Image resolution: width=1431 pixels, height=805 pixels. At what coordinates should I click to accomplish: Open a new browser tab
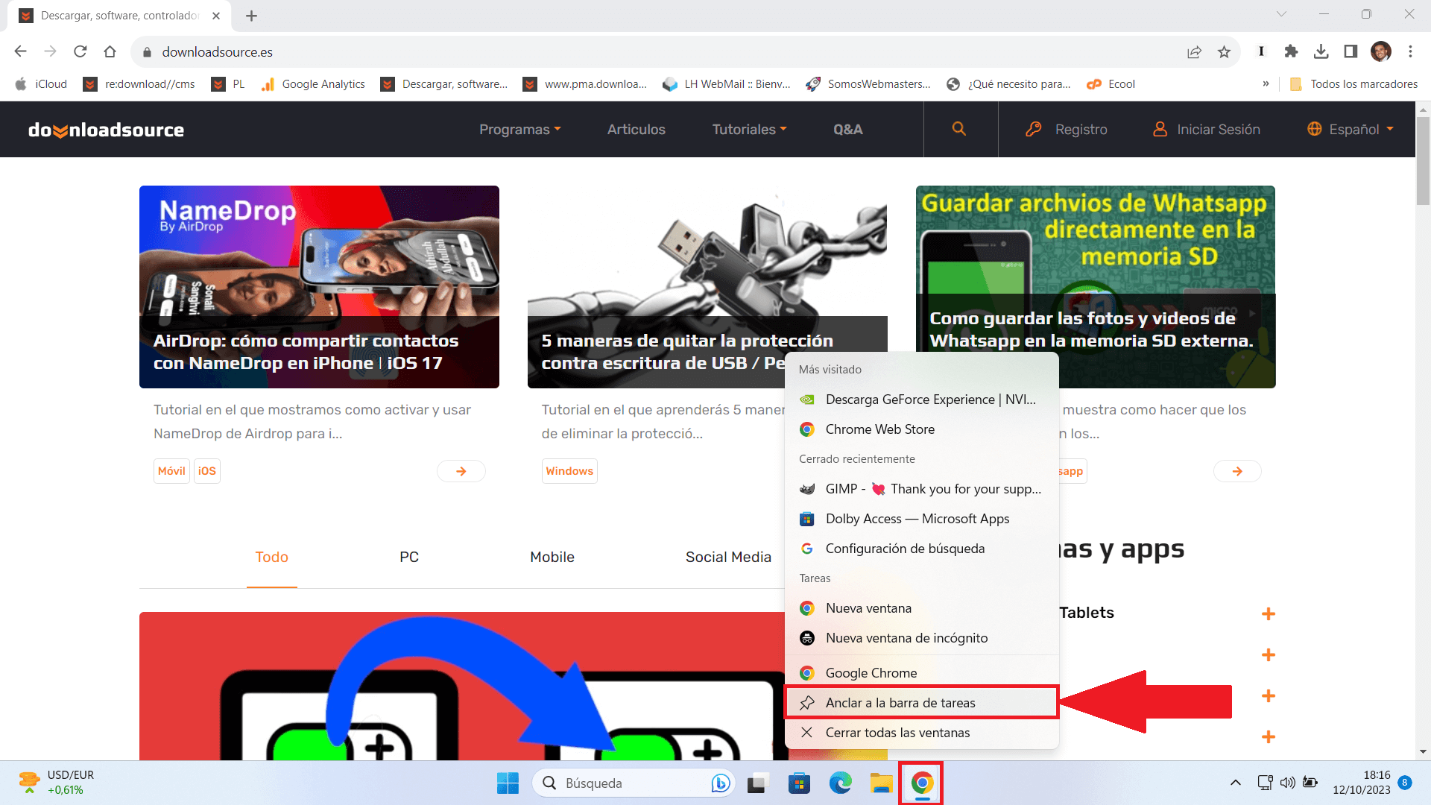[251, 16]
